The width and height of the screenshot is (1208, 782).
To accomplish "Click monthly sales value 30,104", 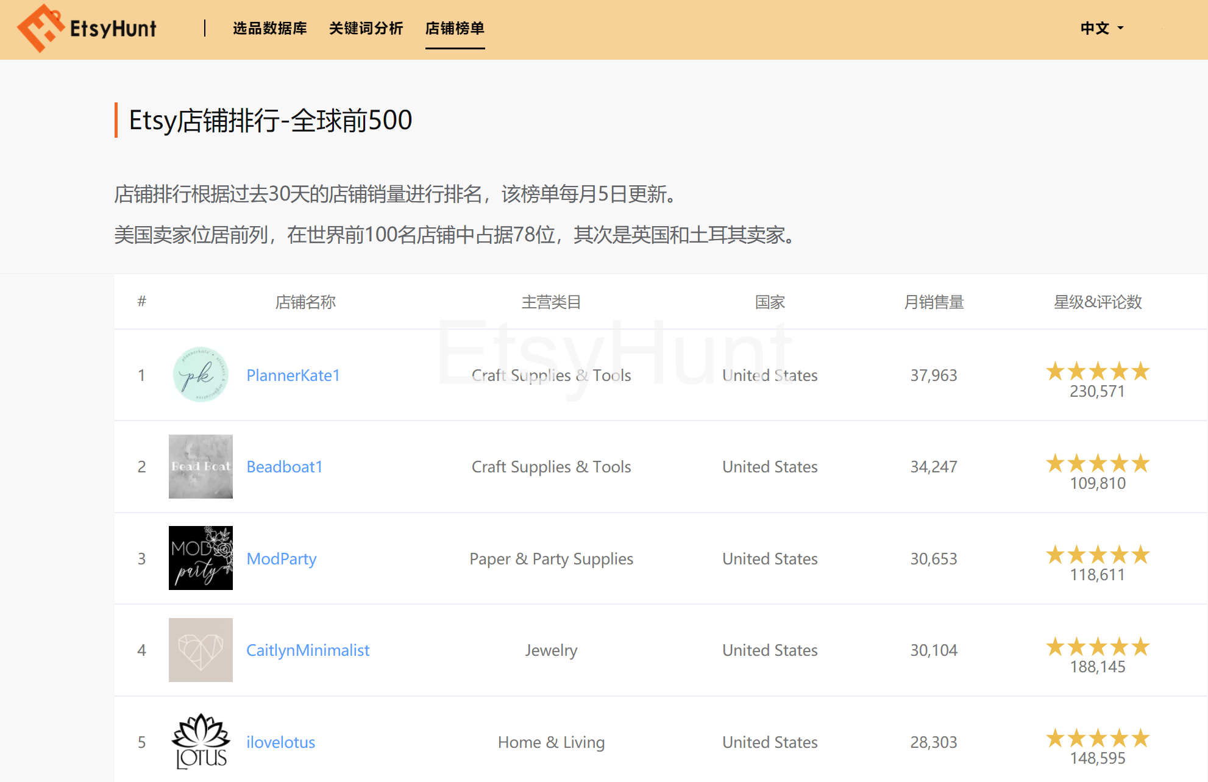I will (934, 650).
